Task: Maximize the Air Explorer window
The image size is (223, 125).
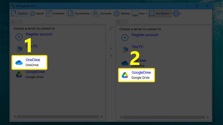Action: tap(197, 6)
